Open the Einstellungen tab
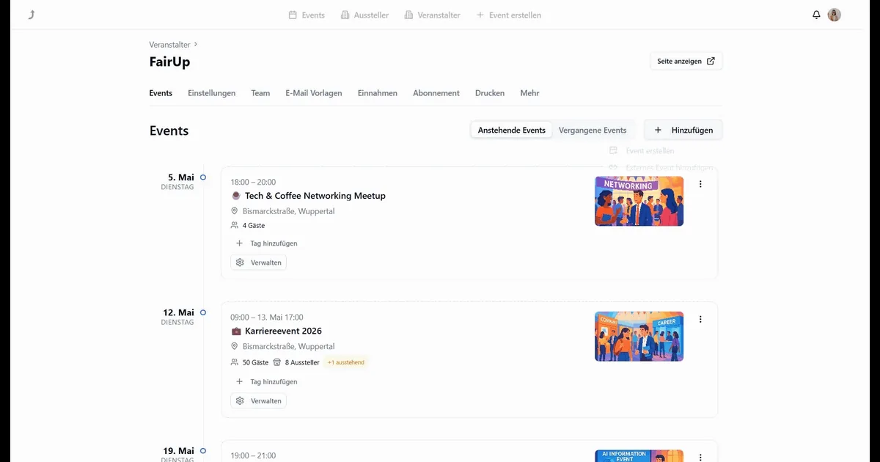 coord(212,93)
